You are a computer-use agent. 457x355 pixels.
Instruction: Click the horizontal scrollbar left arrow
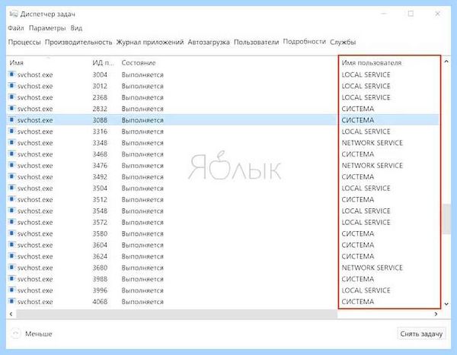(x=11, y=314)
